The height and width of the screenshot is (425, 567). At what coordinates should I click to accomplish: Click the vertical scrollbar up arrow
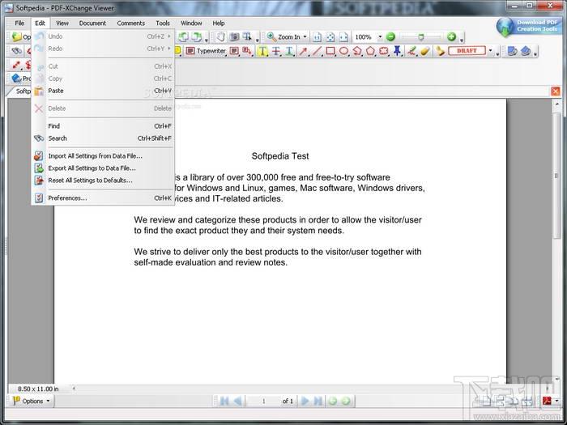557,104
